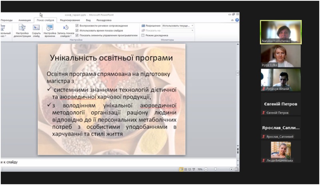Viewport: 320px width, 185px height.
Task: Select Natalia Yushchenko's video thumbnail
Action: pyautogui.click(x=281, y=32)
